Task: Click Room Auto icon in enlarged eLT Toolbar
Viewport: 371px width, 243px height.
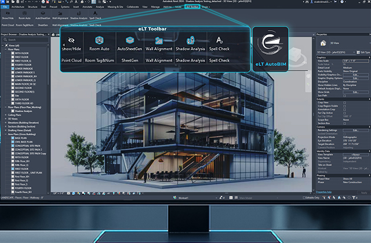Action: coord(99,40)
